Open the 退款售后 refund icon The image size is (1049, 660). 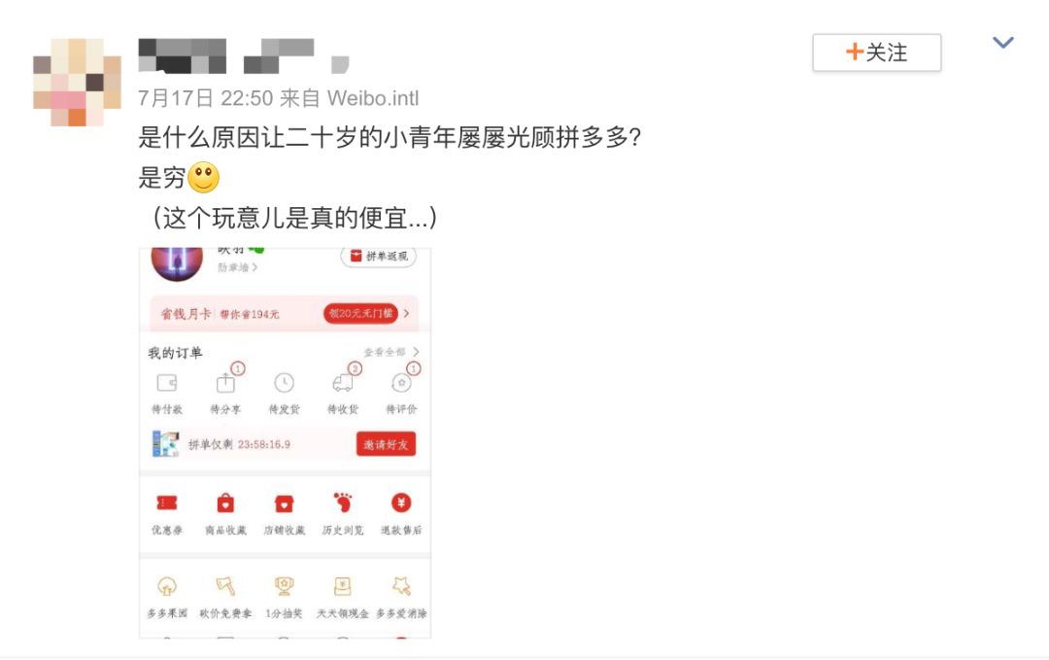(401, 503)
